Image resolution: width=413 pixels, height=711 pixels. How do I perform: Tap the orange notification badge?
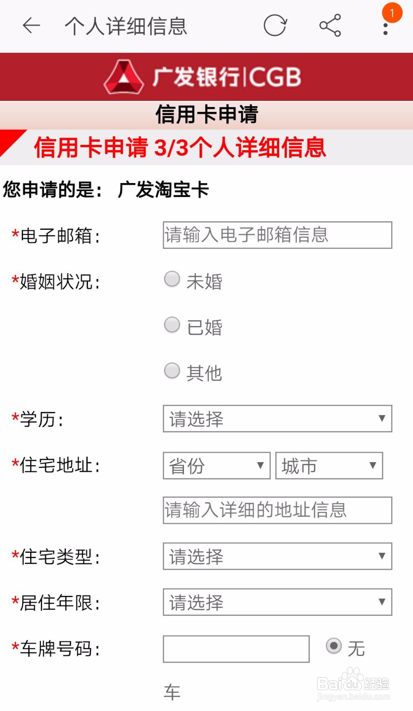[x=392, y=12]
